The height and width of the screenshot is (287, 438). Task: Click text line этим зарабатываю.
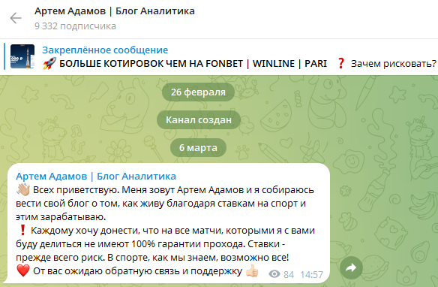point(61,217)
